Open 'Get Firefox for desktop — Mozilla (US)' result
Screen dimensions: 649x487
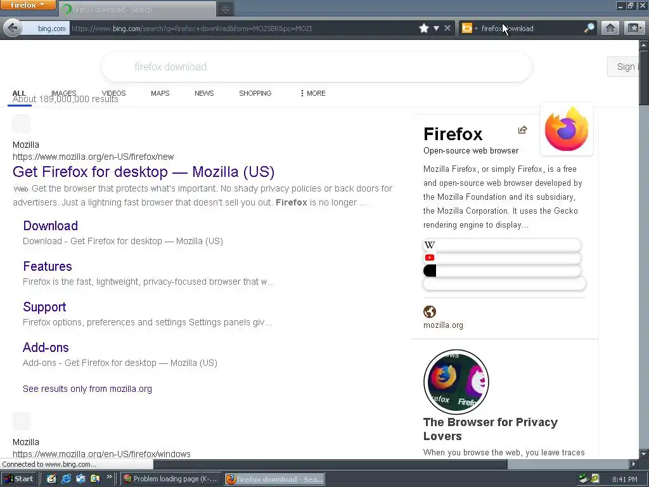(144, 171)
